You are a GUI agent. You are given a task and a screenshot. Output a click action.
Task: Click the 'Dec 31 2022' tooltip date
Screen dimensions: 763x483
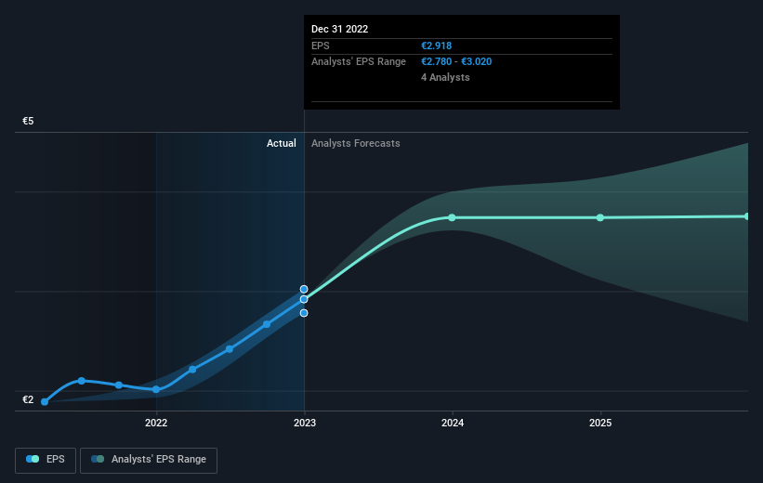(339, 29)
